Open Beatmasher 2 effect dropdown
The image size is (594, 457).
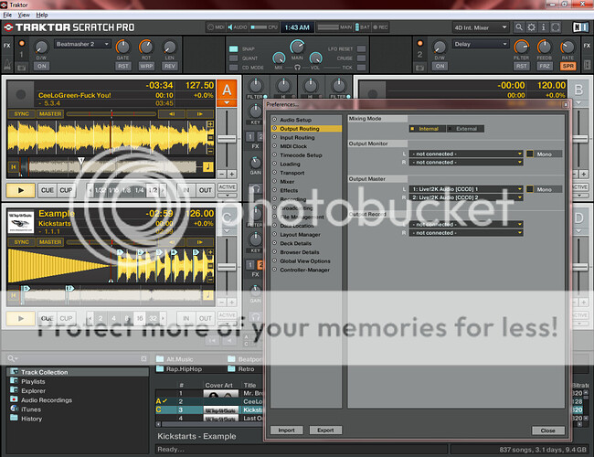pos(82,44)
